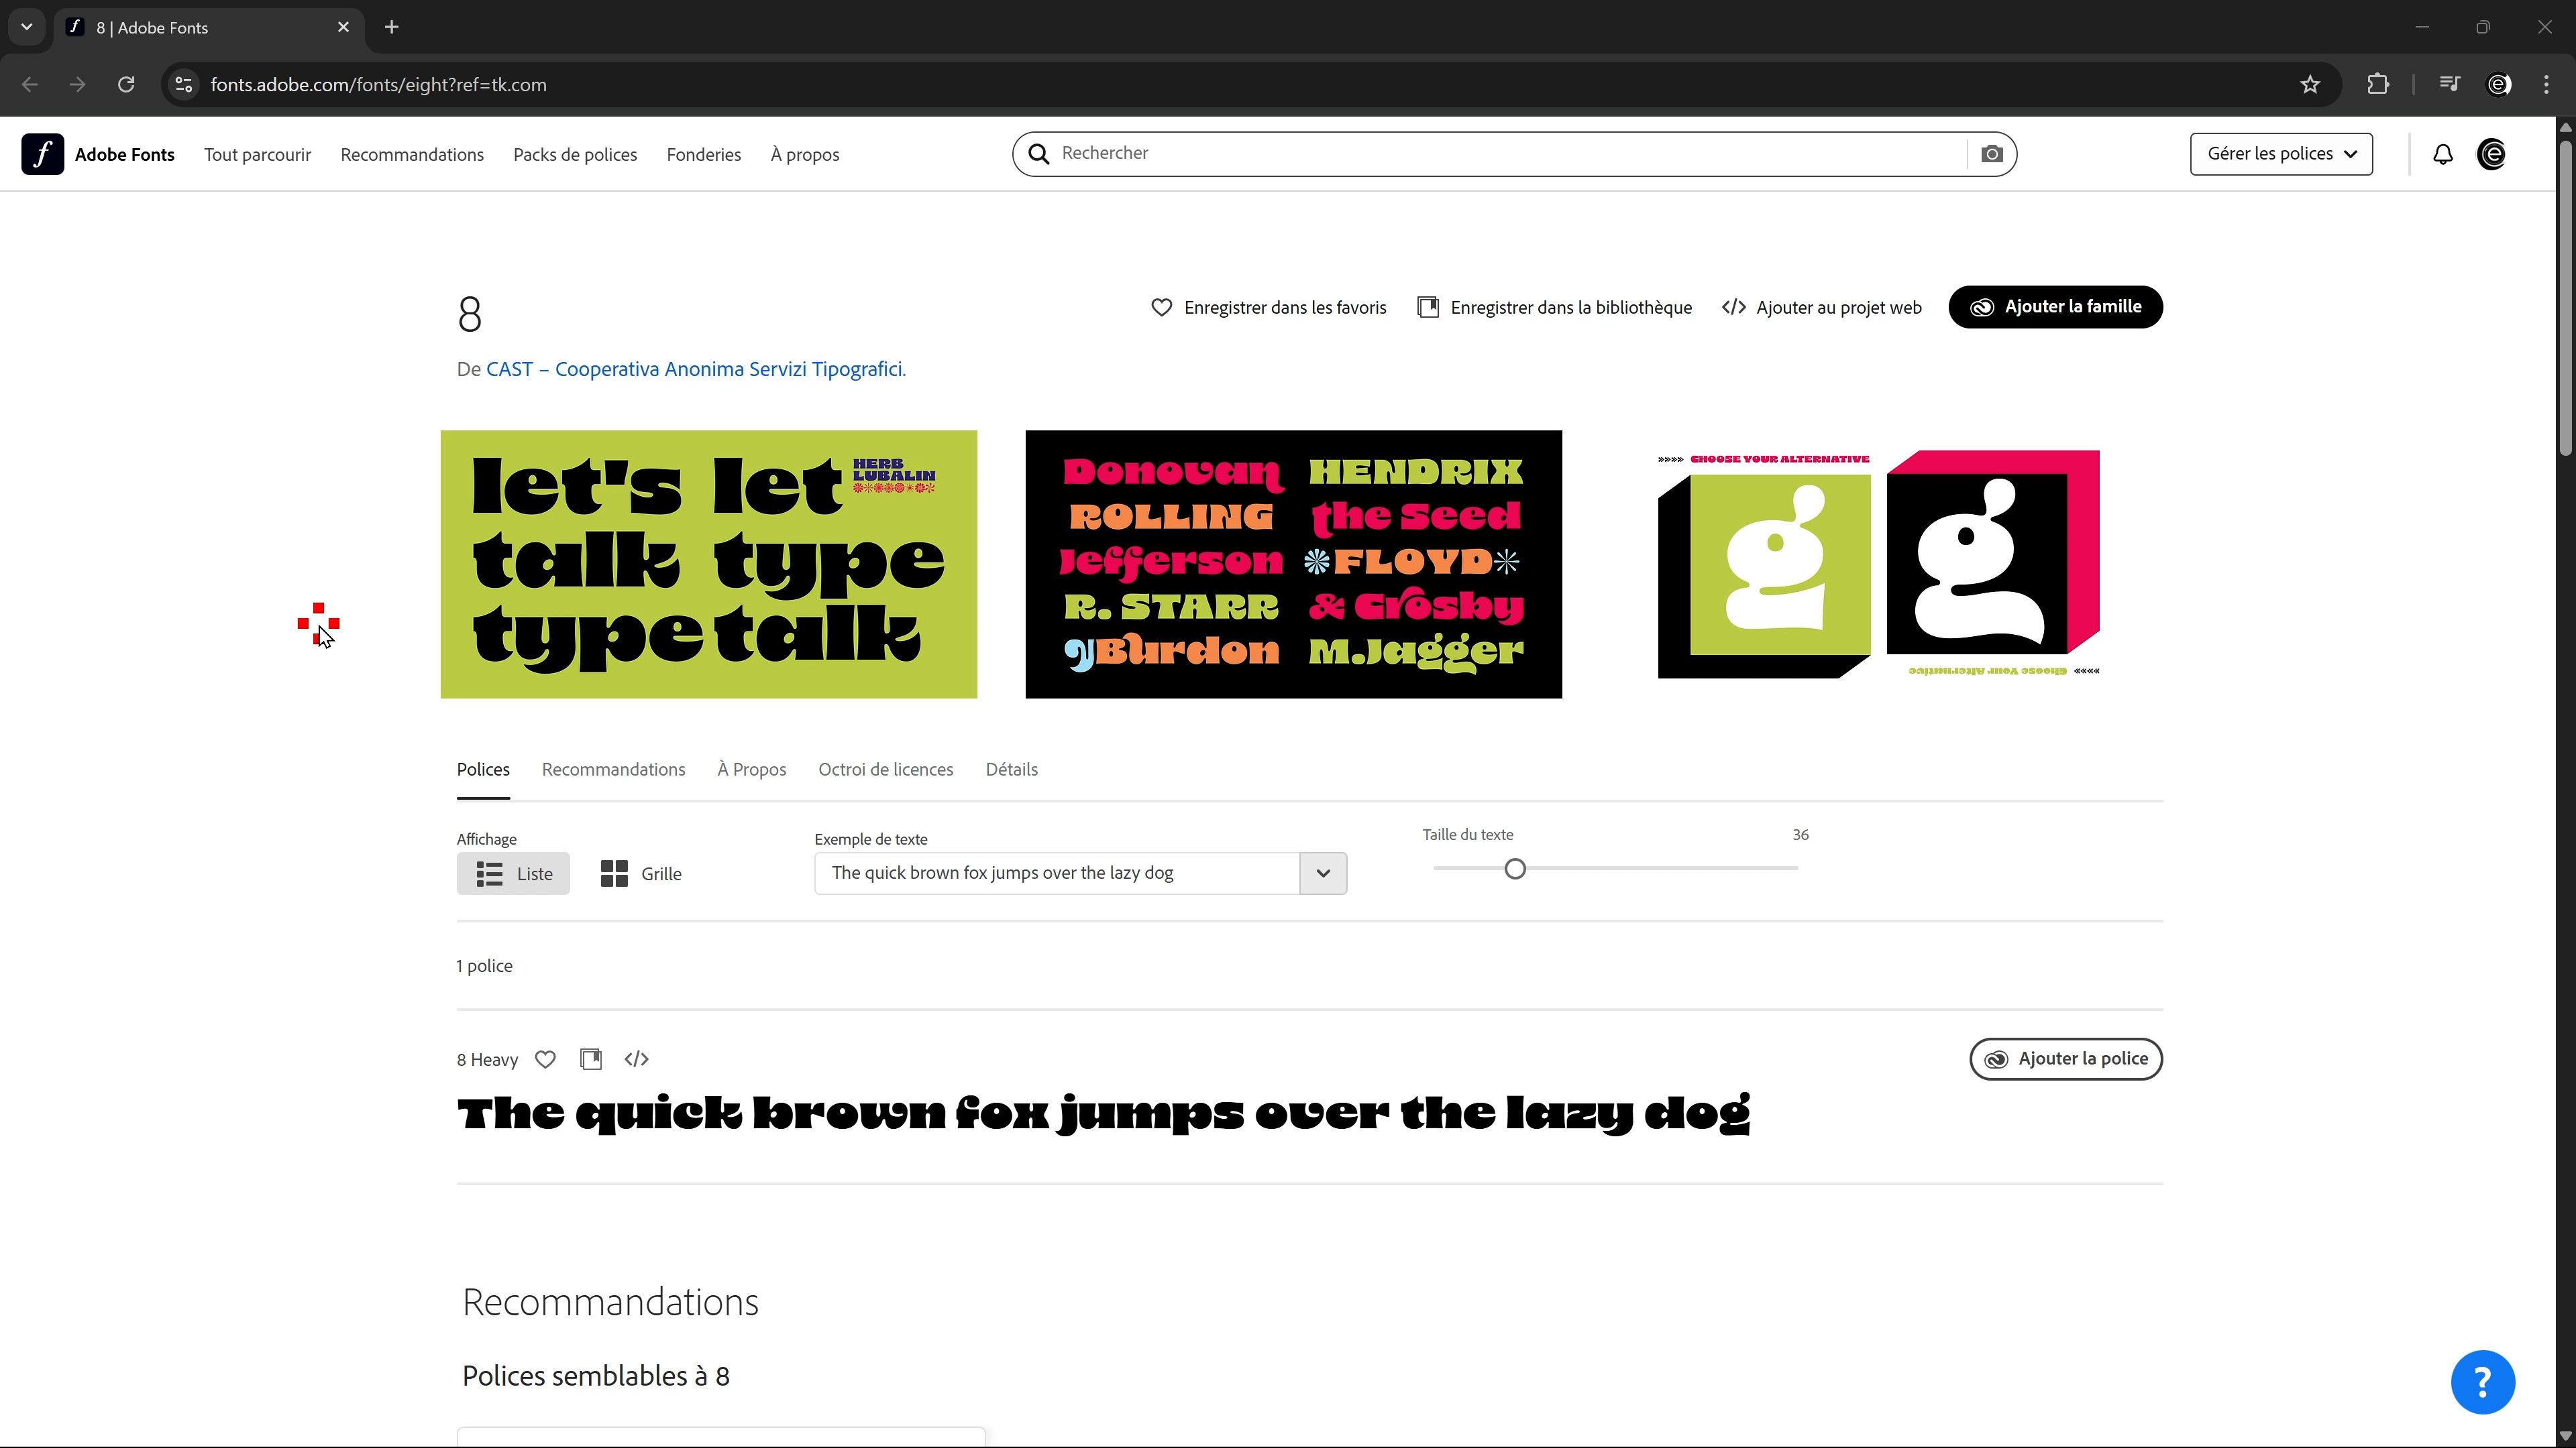Image resolution: width=2576 pixels, height=1448 pixels.
Task: Open the Donovan Hendrix black banner
Action: [1293, 564]
